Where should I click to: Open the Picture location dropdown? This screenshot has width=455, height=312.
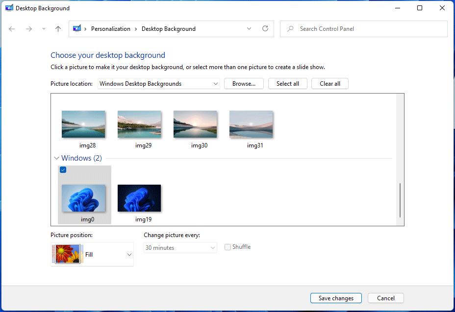159,83
